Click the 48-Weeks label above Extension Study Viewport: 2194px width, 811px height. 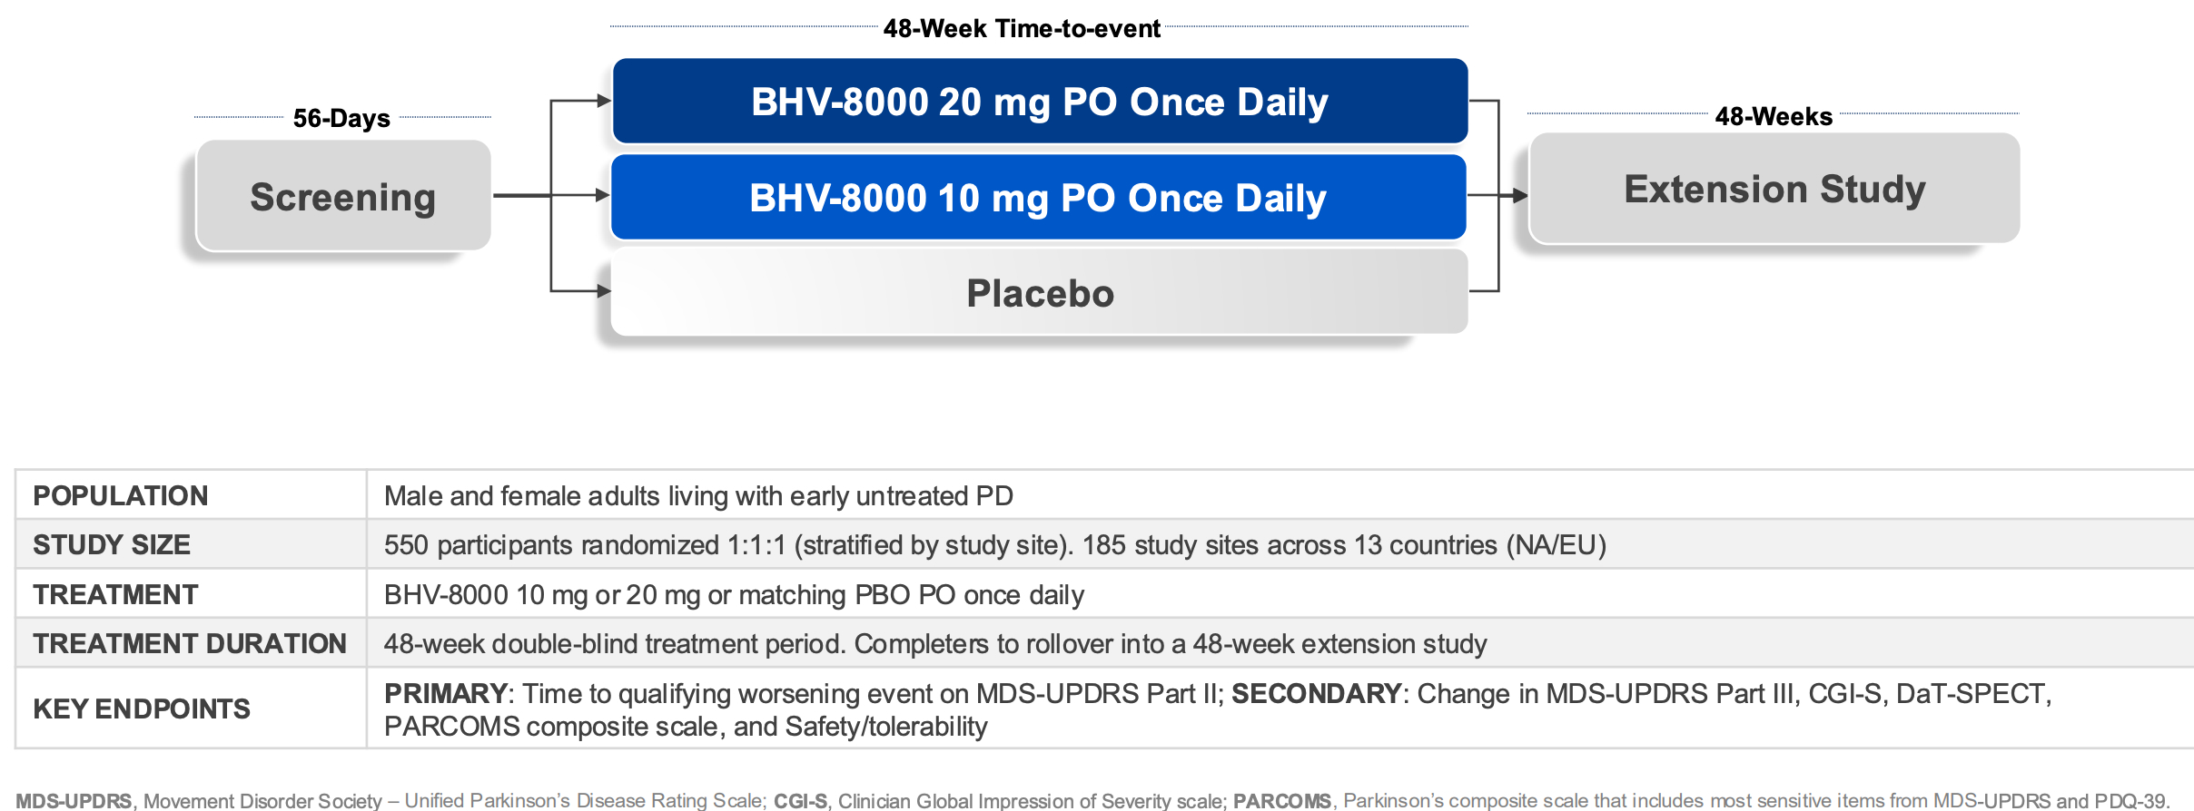(1774, 116)
